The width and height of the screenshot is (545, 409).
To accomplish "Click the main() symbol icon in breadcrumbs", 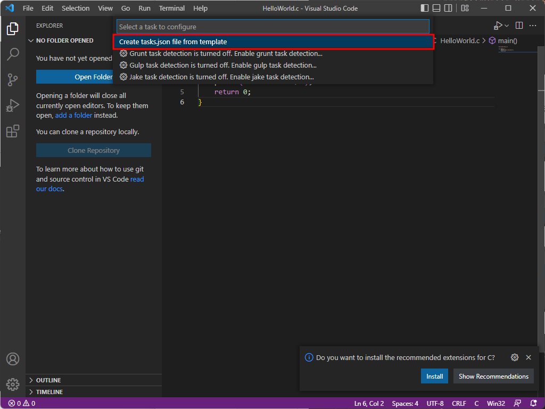I will tap(492, 40).
